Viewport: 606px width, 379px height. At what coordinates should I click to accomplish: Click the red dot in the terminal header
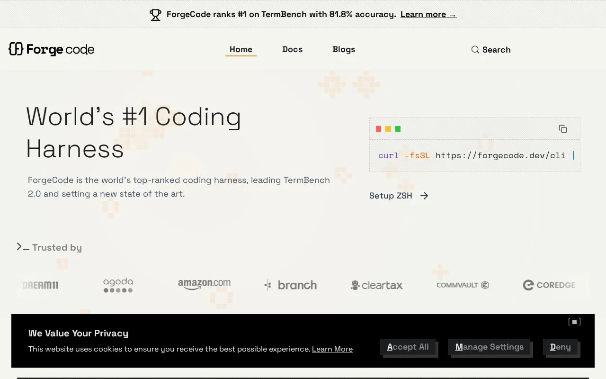click(379, 129)
